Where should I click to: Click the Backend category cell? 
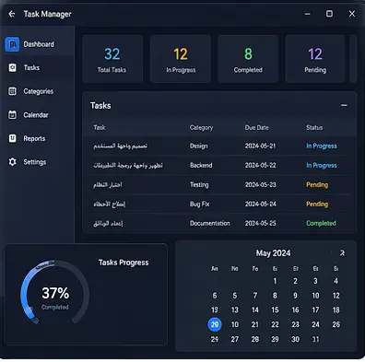(x=201, y=165)
